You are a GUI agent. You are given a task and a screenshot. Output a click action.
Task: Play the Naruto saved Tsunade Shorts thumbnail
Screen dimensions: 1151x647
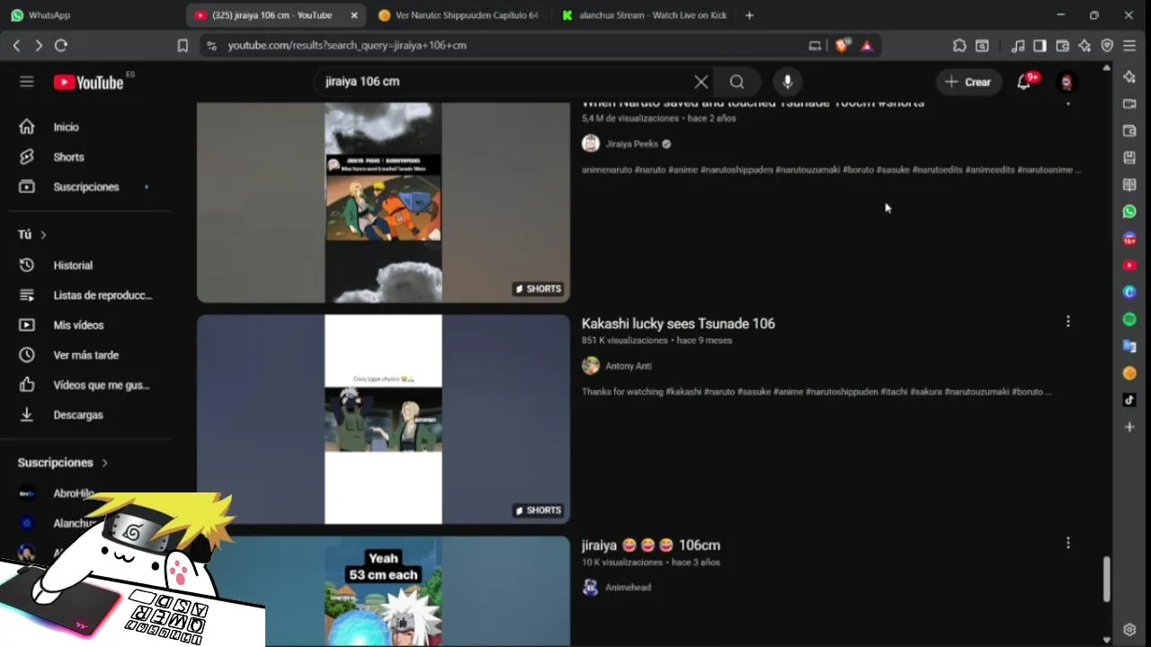tap(383, 202)
